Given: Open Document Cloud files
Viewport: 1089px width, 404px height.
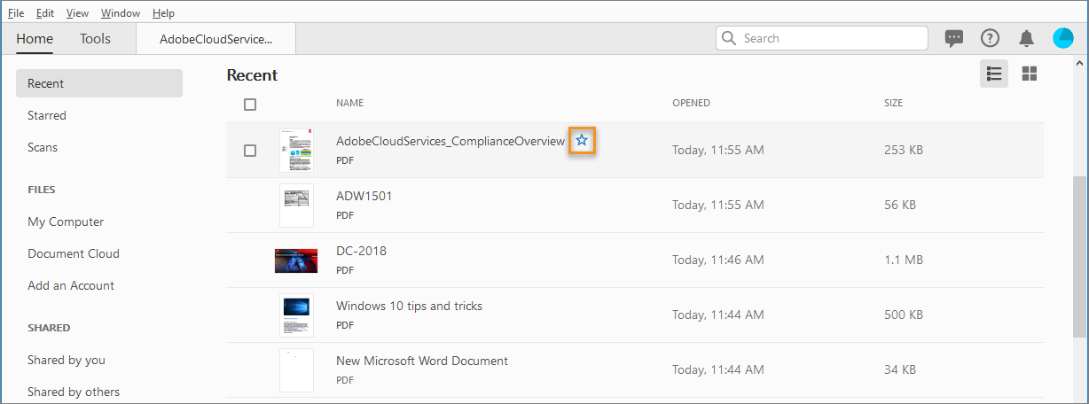Looking at the screenshot, I should tap(74, 253).
